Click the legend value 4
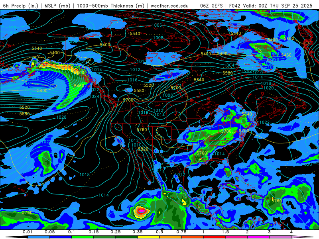The height and width of the screenshot is (239, 319). [291, 232]
